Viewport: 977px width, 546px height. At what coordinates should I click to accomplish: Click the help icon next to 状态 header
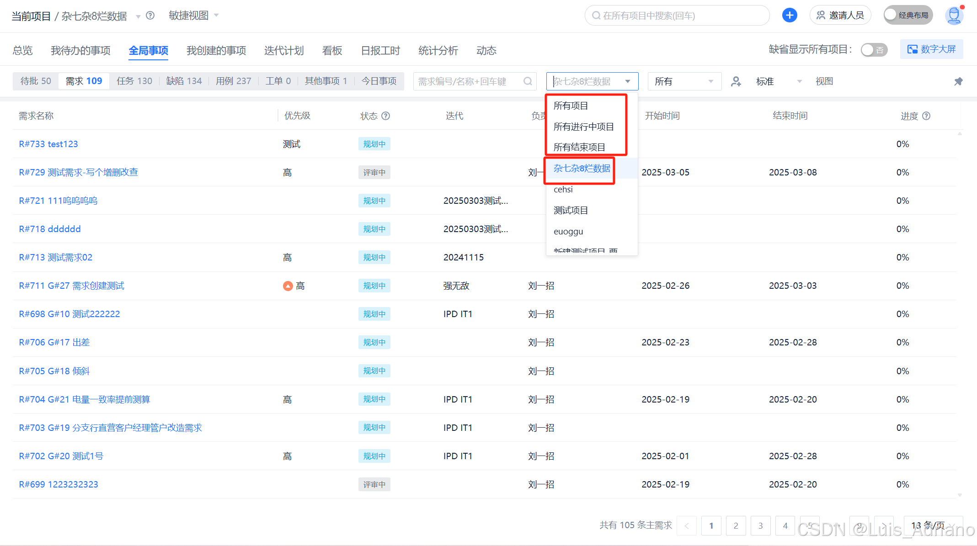tap(386, 116)
